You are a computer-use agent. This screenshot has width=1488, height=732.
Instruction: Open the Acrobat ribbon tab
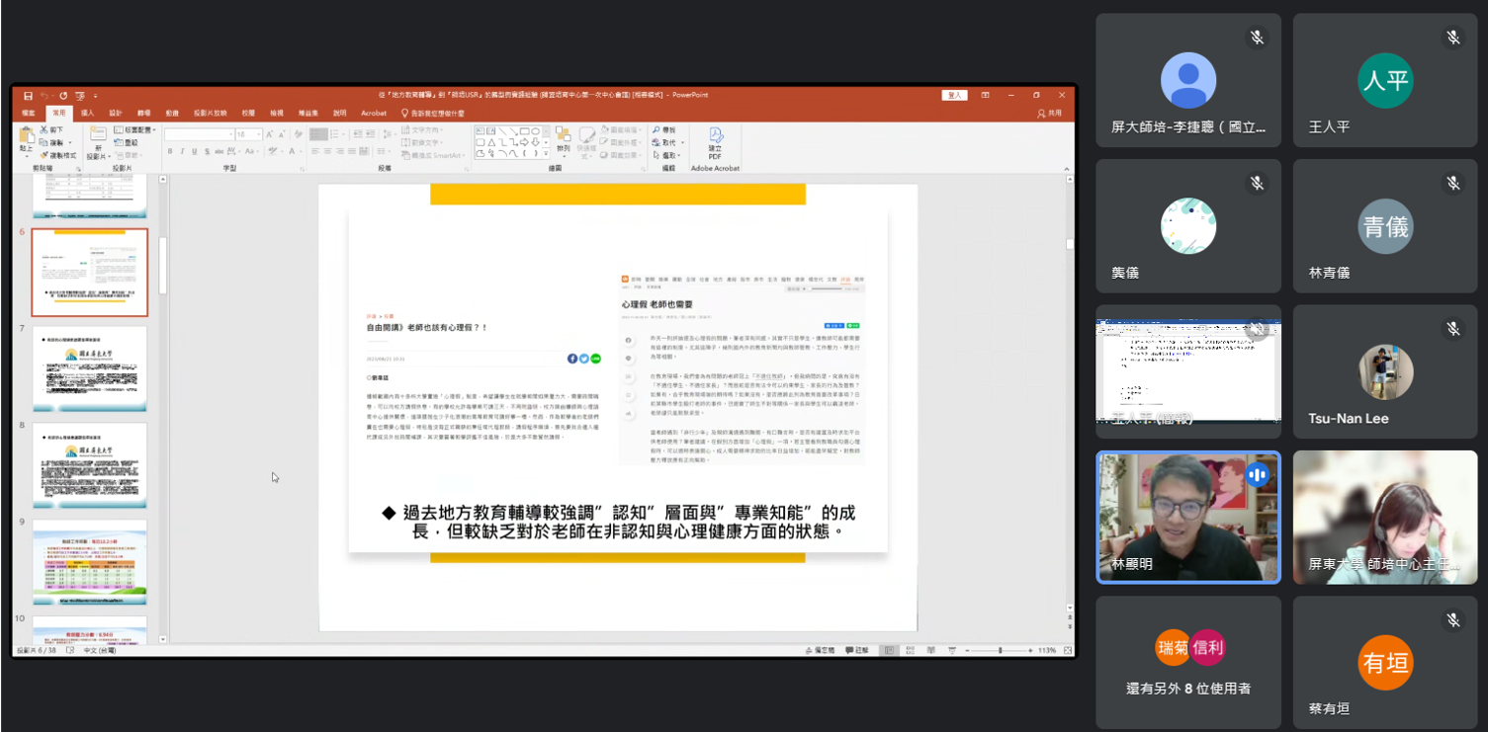pos(374,114)
